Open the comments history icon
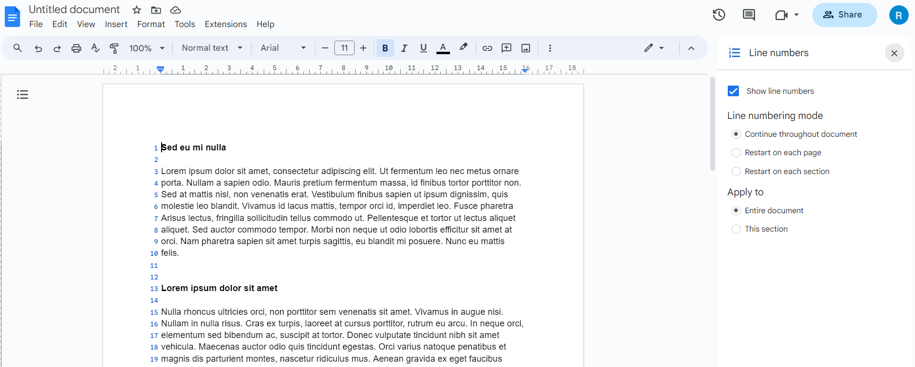 coord(749,15)
